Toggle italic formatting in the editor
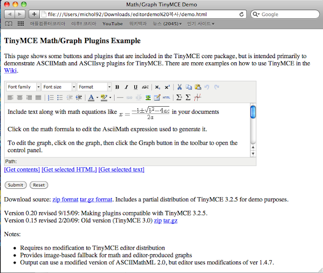This screenshot has height=273, width=323. [x=126, y=87]
